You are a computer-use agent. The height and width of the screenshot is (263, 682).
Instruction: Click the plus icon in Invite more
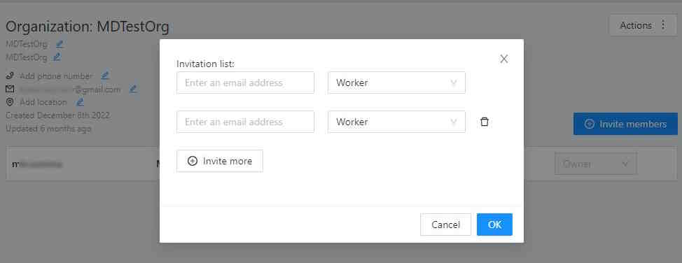193,161
